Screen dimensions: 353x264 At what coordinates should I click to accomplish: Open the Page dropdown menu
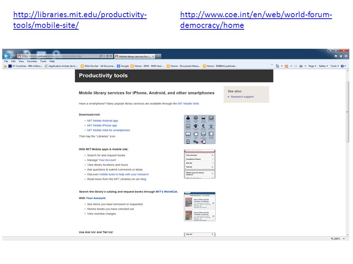pos(312,66)
